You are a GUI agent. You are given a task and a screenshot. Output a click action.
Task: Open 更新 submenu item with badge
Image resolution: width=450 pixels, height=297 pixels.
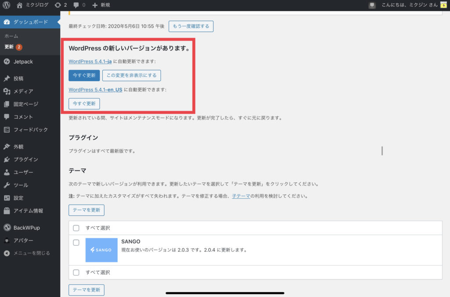(13, 47)
